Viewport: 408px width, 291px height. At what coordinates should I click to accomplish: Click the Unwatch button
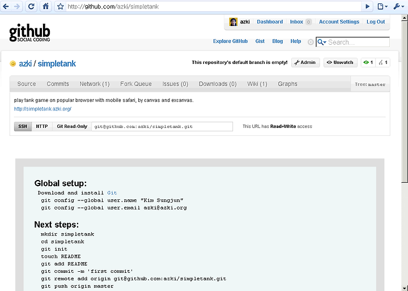pyautogui.click(x=341, y=62)
